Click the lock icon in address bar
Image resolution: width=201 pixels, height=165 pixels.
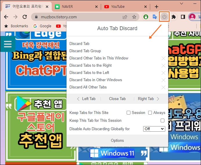coord(36,17)
